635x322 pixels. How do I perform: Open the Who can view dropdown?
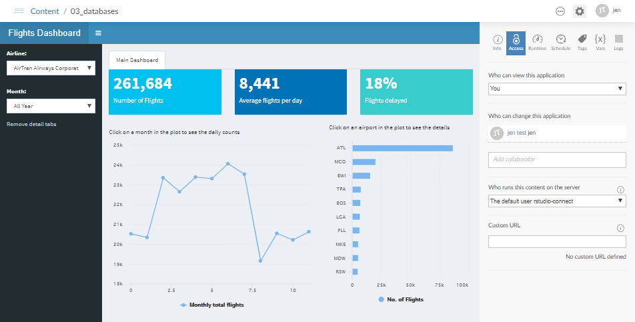(x=557, y=89)
